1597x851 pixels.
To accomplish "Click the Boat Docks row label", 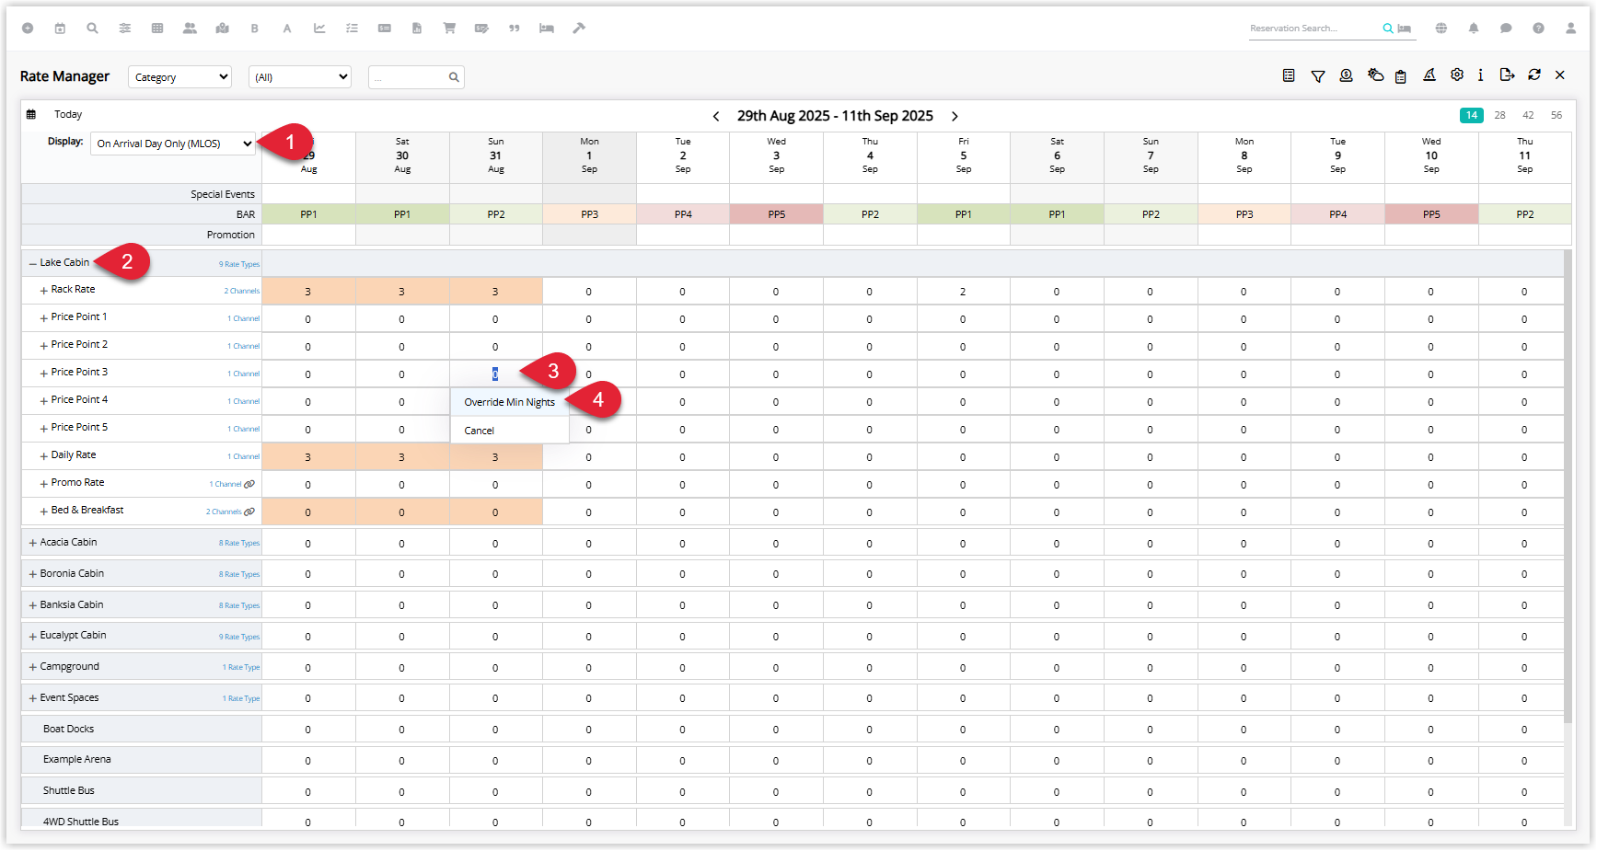I will (x=69, y=730).
